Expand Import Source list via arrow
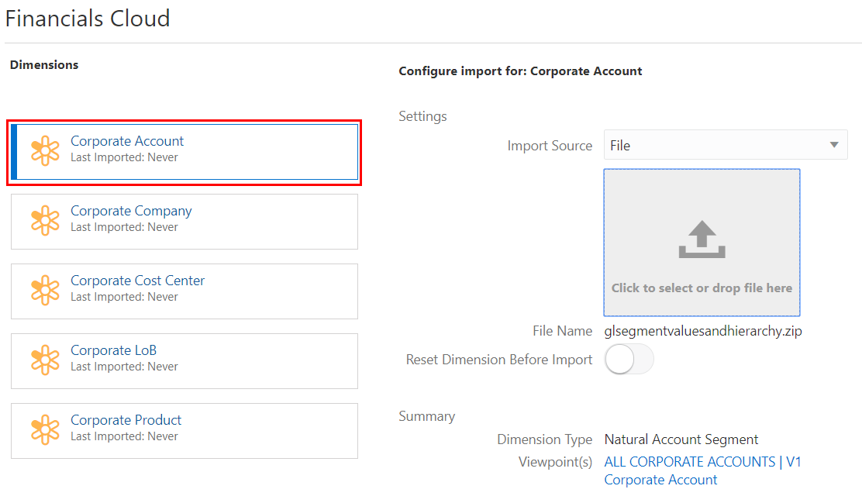Screen dimensions: 862x503 point(834,145)
